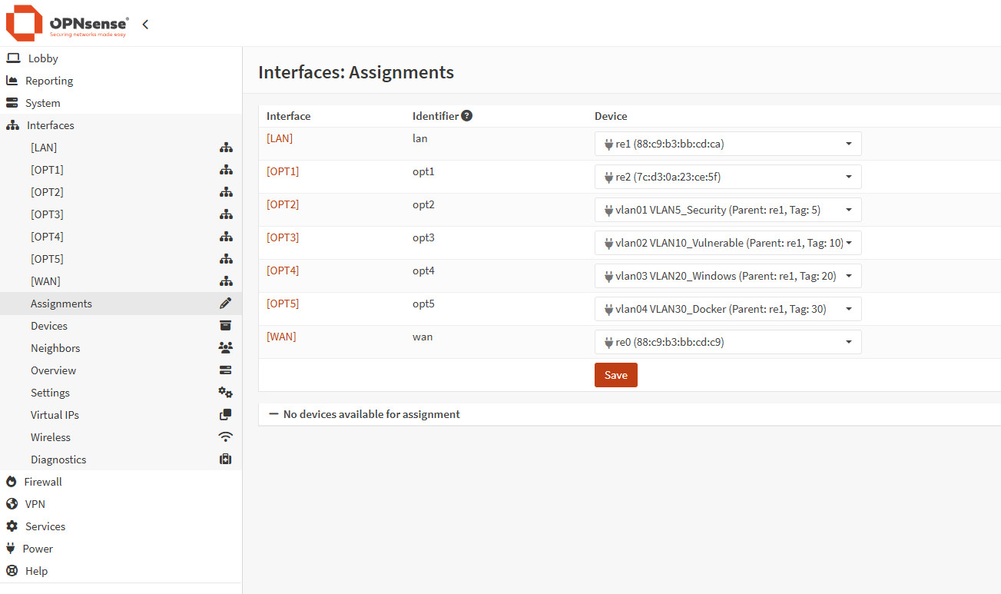
Task: Expand the 'No devices available for assignment' section
Action: click(x=274, y=413)
